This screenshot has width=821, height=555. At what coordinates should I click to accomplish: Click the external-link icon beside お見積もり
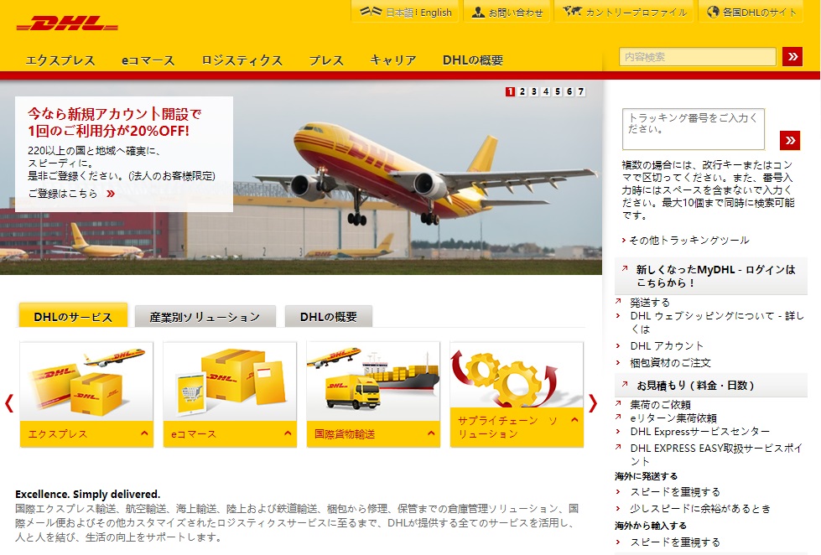coord(625,384)
